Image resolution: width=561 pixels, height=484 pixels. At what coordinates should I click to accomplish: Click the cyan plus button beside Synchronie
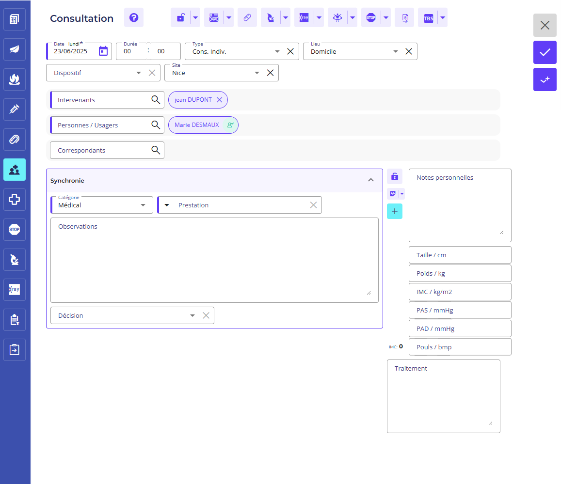pos(395,211)
